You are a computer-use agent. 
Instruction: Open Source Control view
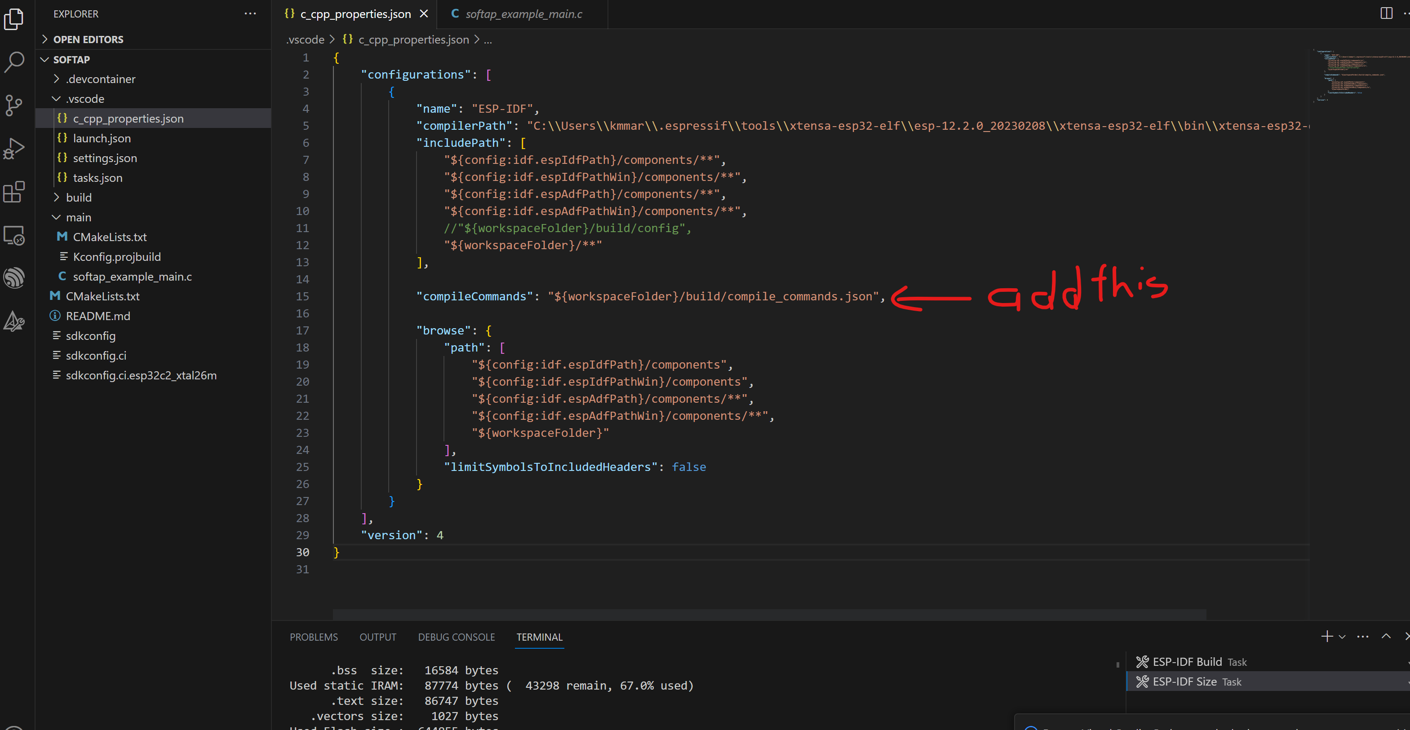pos(13,105)
